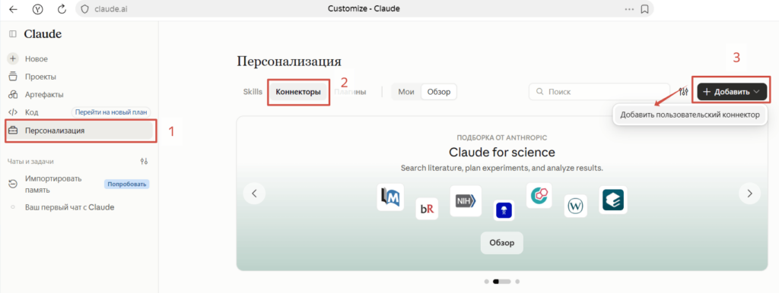This screenshot has width=779, height=293.
Task: Click the Обзор button under Claude for science
Action: coord(502,243)
